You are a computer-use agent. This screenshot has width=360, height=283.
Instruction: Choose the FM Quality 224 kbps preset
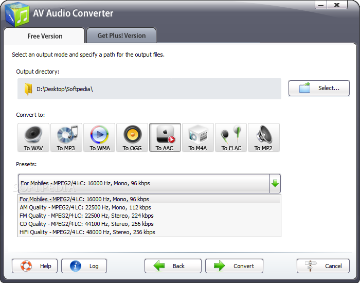pos(149,216)
